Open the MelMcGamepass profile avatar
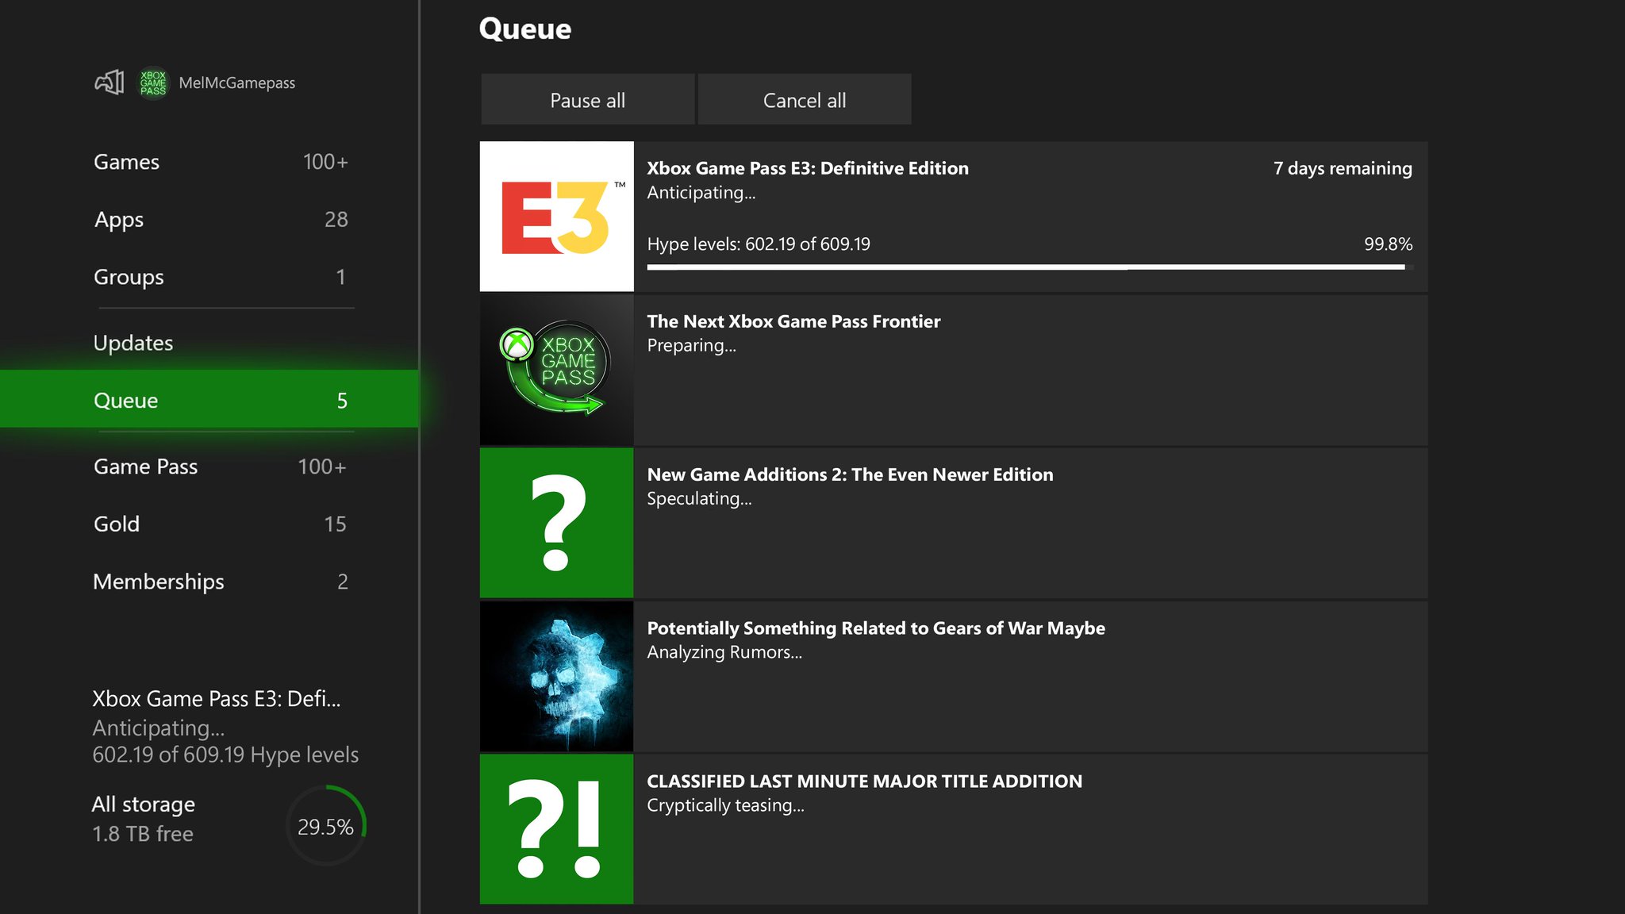This screenshot has width=1625, height=914. click(x=153, y=83)
